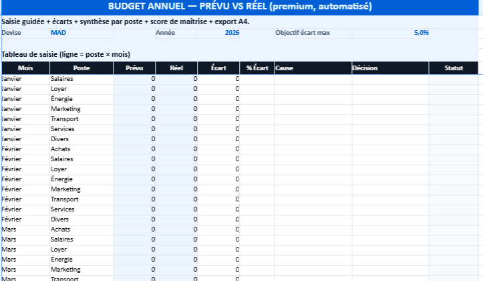Screen dimensions: 483x281
Task: Select the Mois column header
Action: [25, 68]
